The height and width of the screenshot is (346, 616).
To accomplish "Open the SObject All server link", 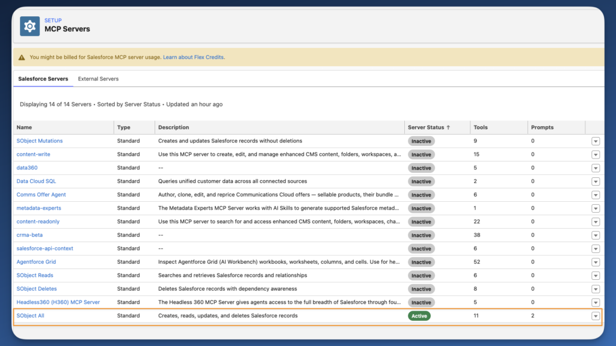I will pos(30,315).
